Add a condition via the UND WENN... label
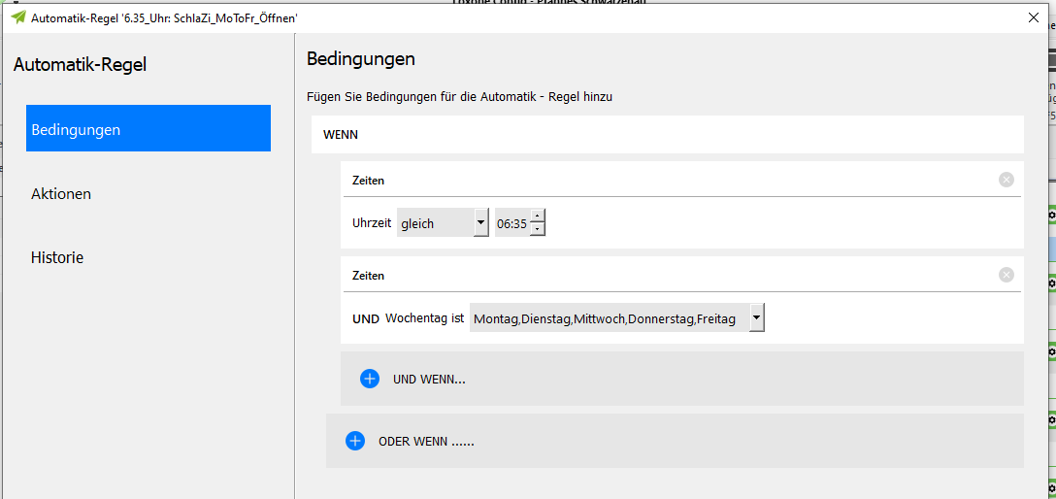 [429, 379]
